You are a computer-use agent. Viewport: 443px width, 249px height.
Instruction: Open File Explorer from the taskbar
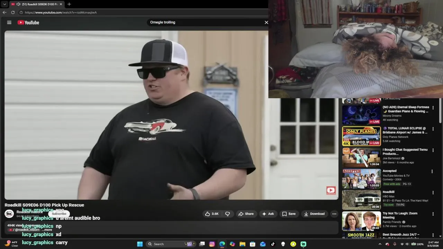tap(243, 244)
